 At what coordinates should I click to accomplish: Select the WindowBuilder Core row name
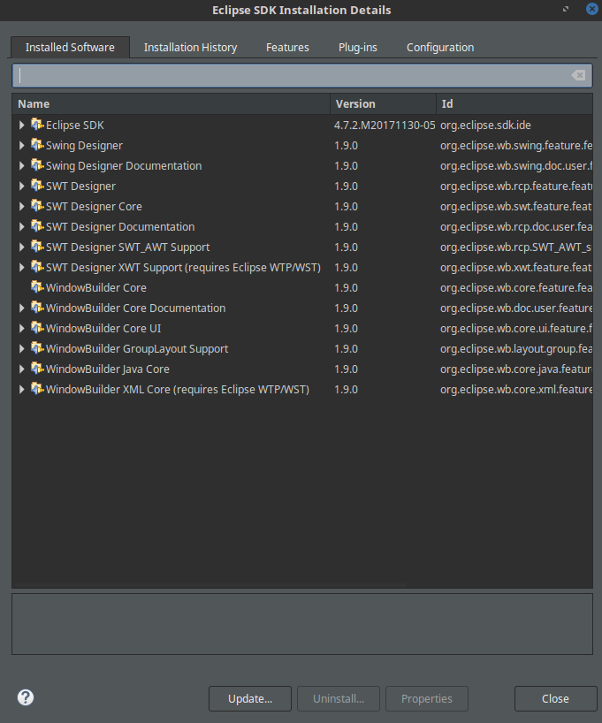tap(96, 287)
